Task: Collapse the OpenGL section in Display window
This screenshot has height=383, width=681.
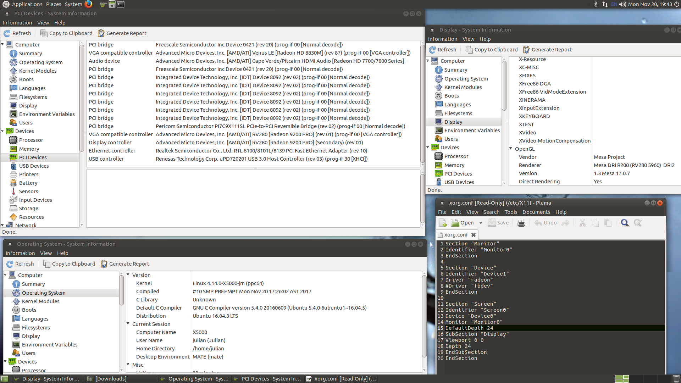Action: pyautogui.click(x=511, y=149)
